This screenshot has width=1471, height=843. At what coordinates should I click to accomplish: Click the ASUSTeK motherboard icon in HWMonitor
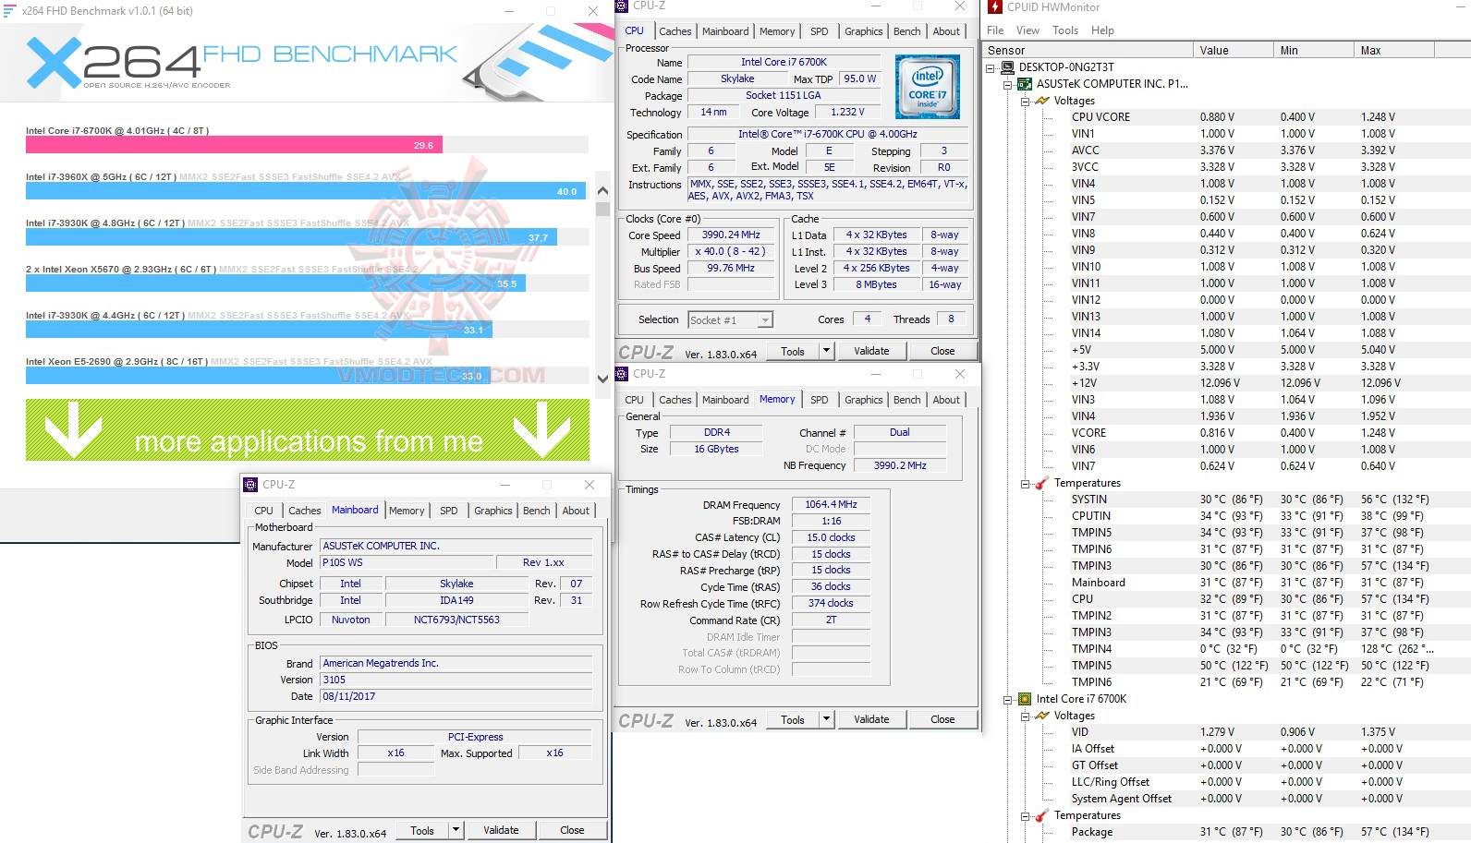point(1025,84)
